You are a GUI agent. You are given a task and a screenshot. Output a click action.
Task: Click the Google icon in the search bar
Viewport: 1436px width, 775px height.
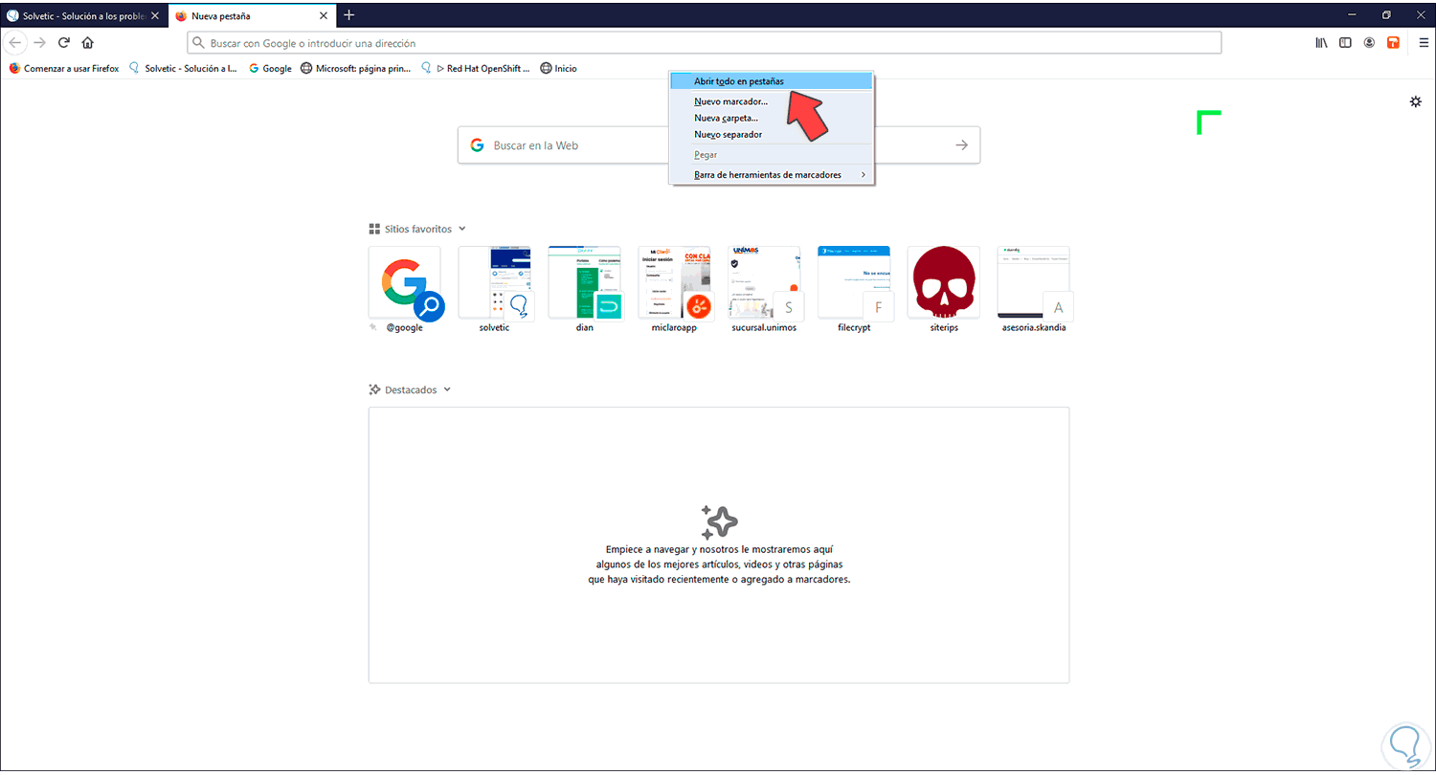[x=477, y=144]
